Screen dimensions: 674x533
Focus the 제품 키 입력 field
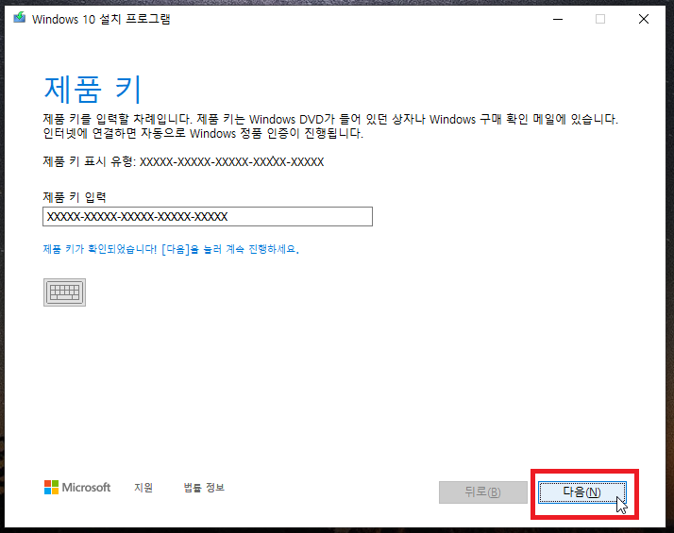pyautogui.click(x=208, y=216)
